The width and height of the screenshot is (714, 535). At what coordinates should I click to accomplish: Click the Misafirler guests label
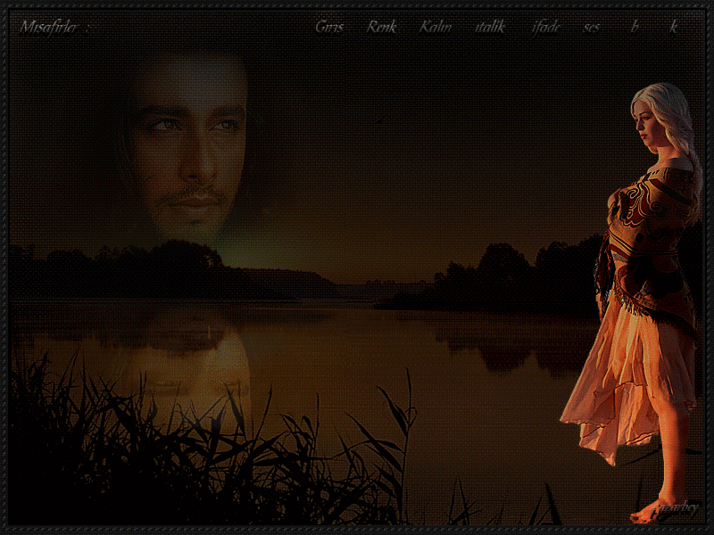coord(54,28)
